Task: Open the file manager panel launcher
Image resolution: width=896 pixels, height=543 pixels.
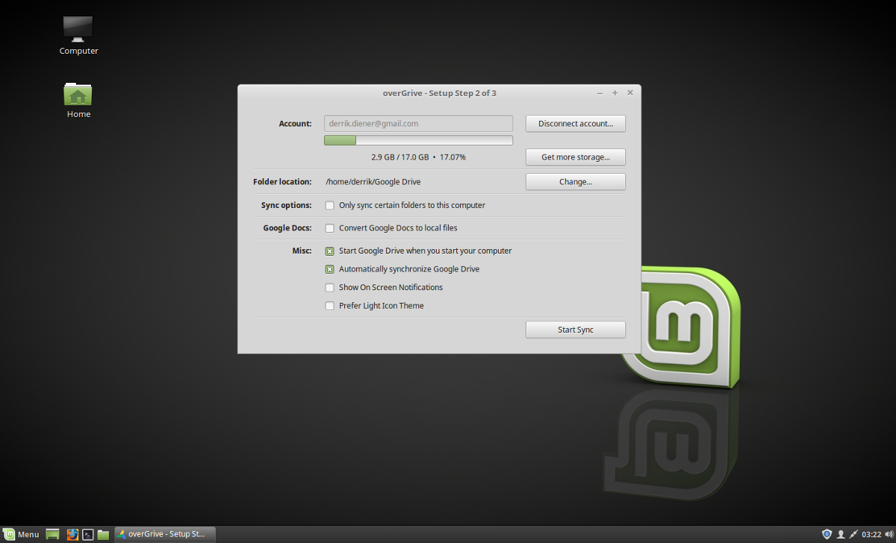Action: (x=103, y=534)
